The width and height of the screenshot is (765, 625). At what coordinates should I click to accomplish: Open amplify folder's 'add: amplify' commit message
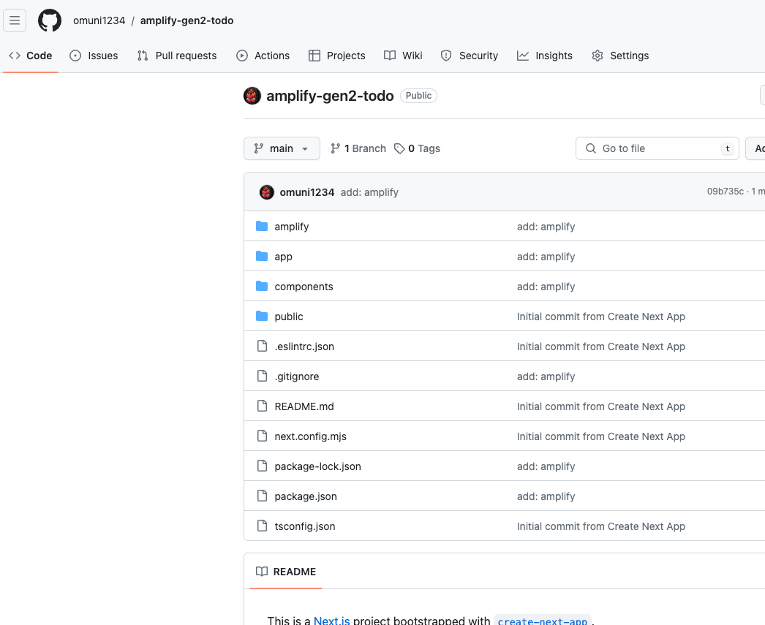pos(546,227)
